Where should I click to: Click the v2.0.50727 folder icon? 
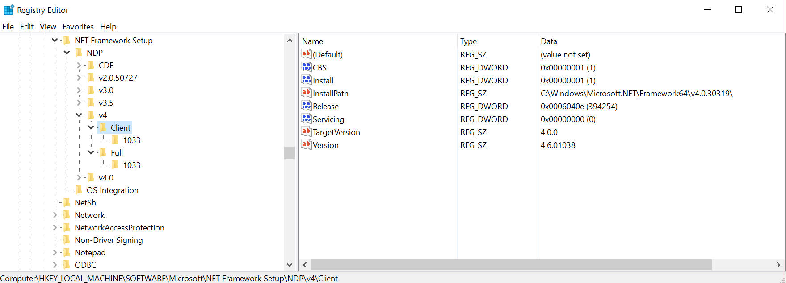(x=91, y=78)
